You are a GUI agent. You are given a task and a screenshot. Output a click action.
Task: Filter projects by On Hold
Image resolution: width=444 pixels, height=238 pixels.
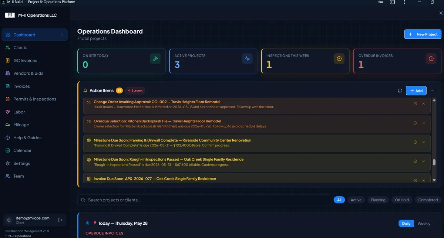pos(402,200)
